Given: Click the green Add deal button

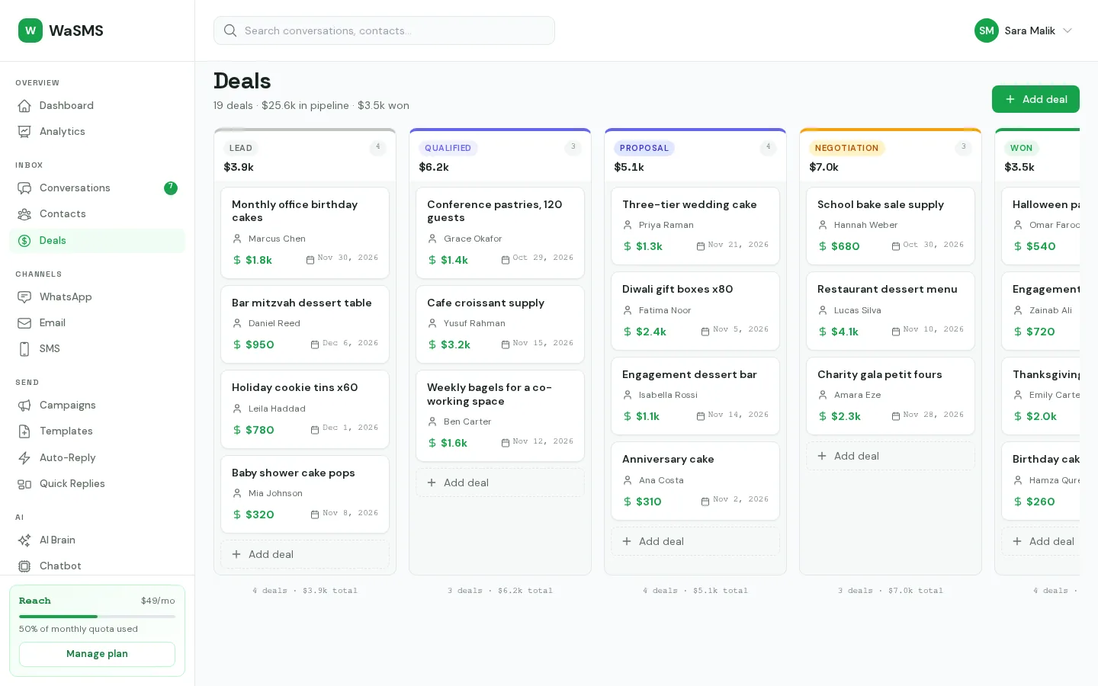Looking at the screenshot, I should [1035, 99].
